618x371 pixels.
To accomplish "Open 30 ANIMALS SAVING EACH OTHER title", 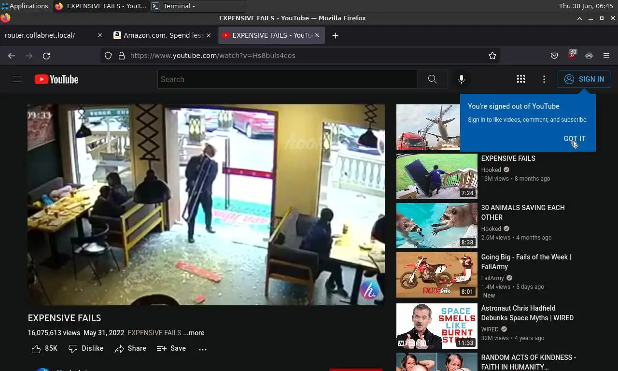I will tap(523, 213).
